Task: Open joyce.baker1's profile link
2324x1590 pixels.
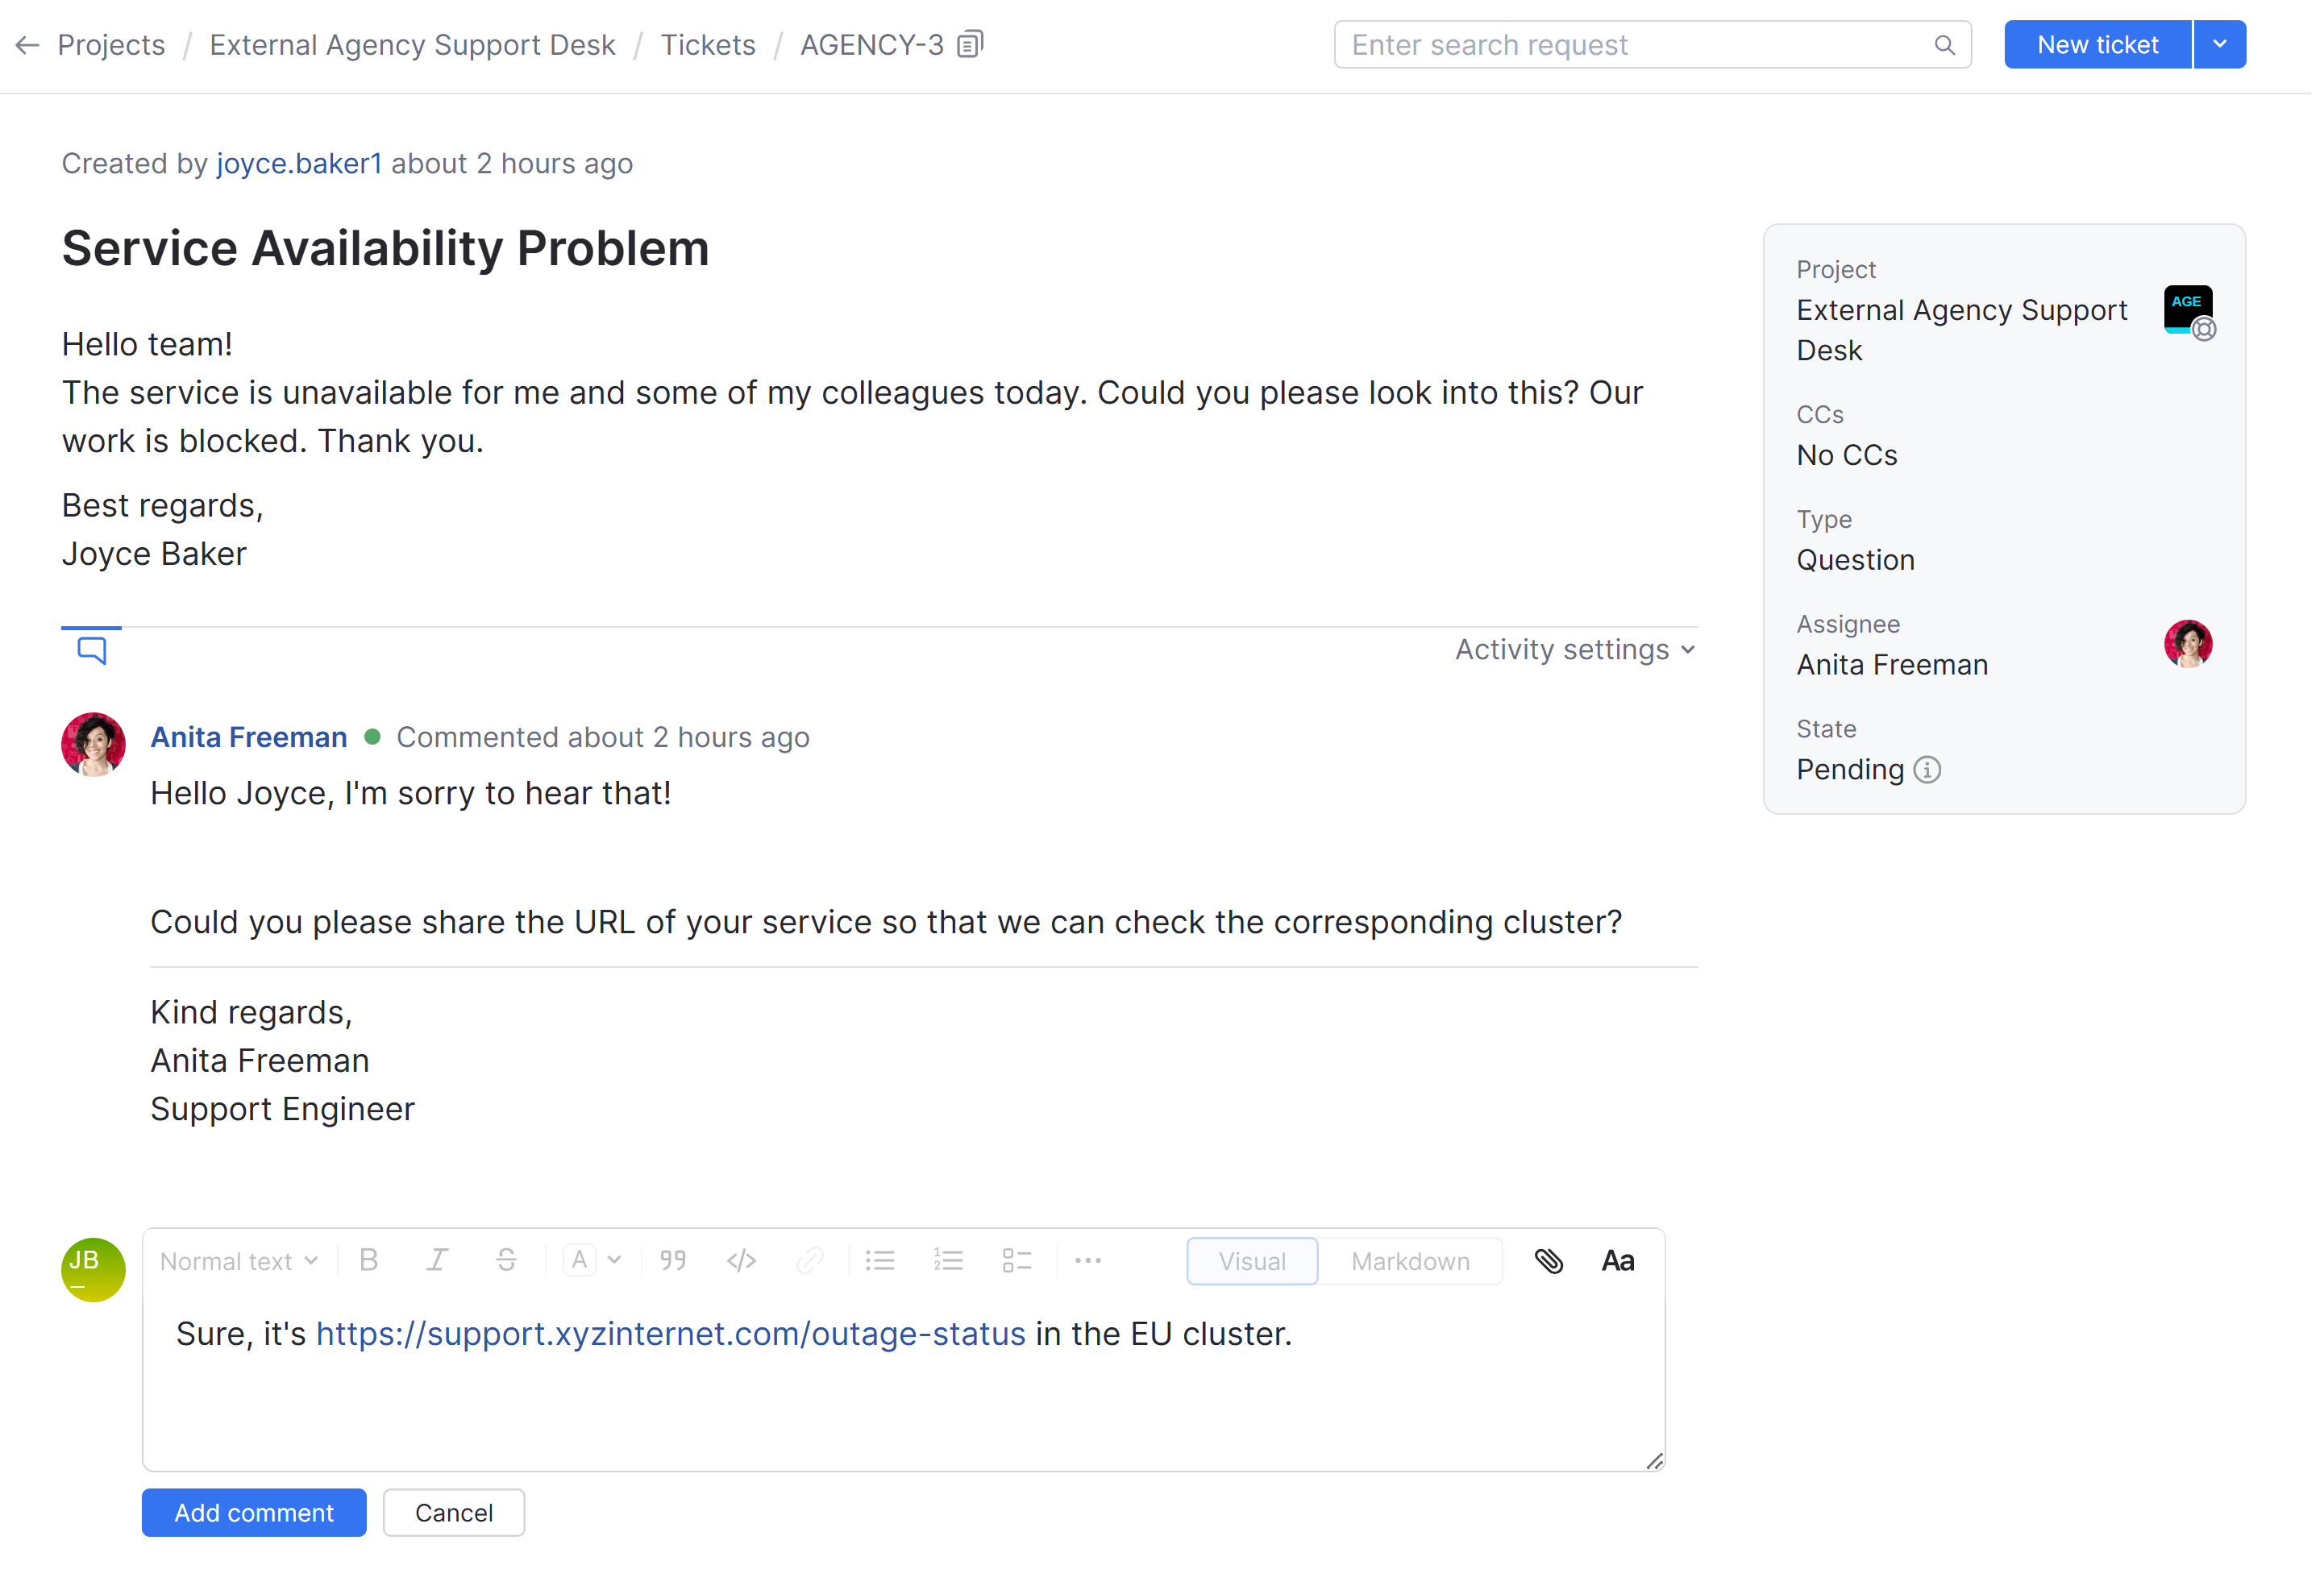Action: [298, 163]
